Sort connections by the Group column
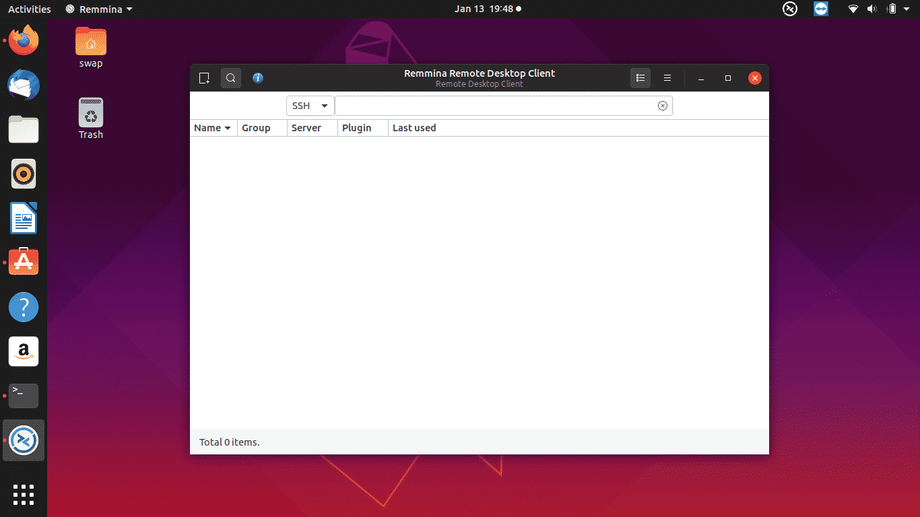The width and height of the screenshot is (920, 517). click(257, 128)
